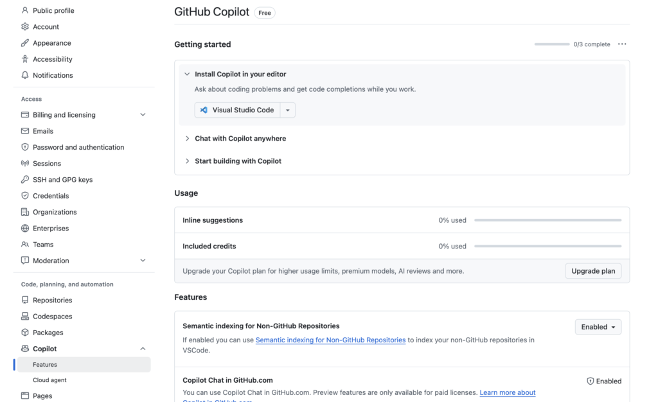Click the Notifications sidebar label

[x=53, y=75]
